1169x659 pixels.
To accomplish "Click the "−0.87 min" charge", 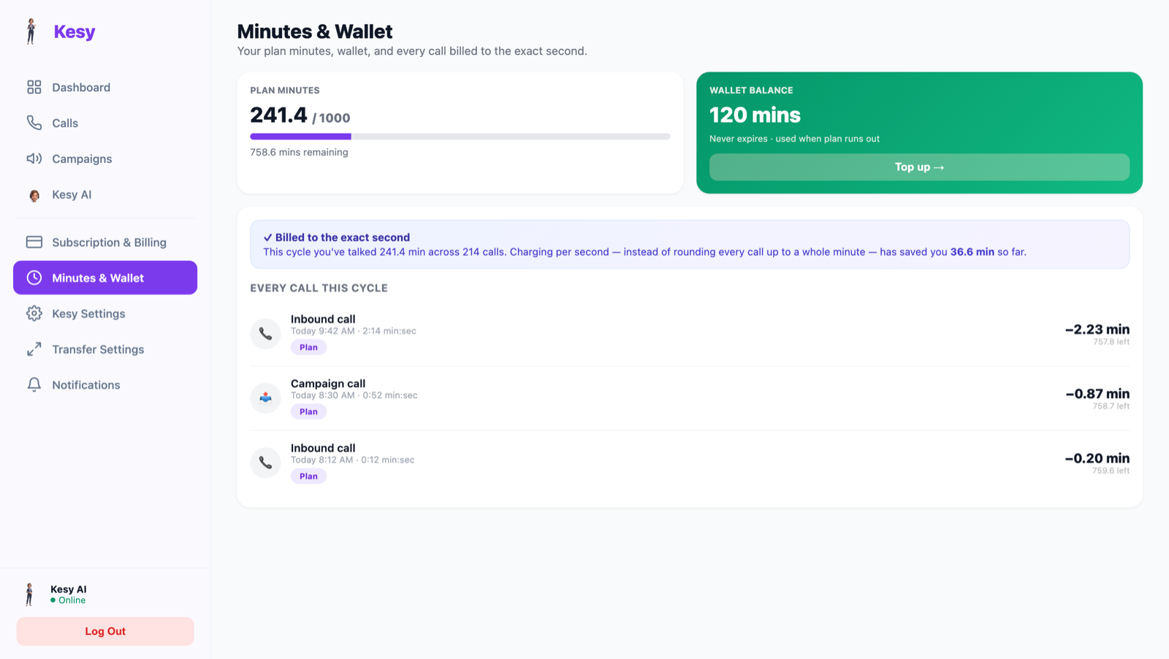I will [x=1097, y=394].
